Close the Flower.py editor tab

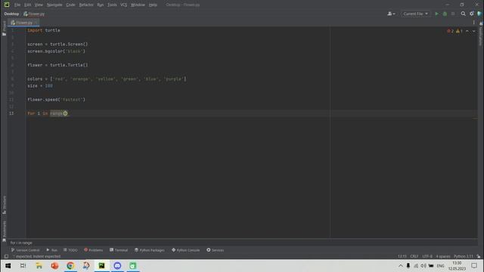(x=36, y=23)
